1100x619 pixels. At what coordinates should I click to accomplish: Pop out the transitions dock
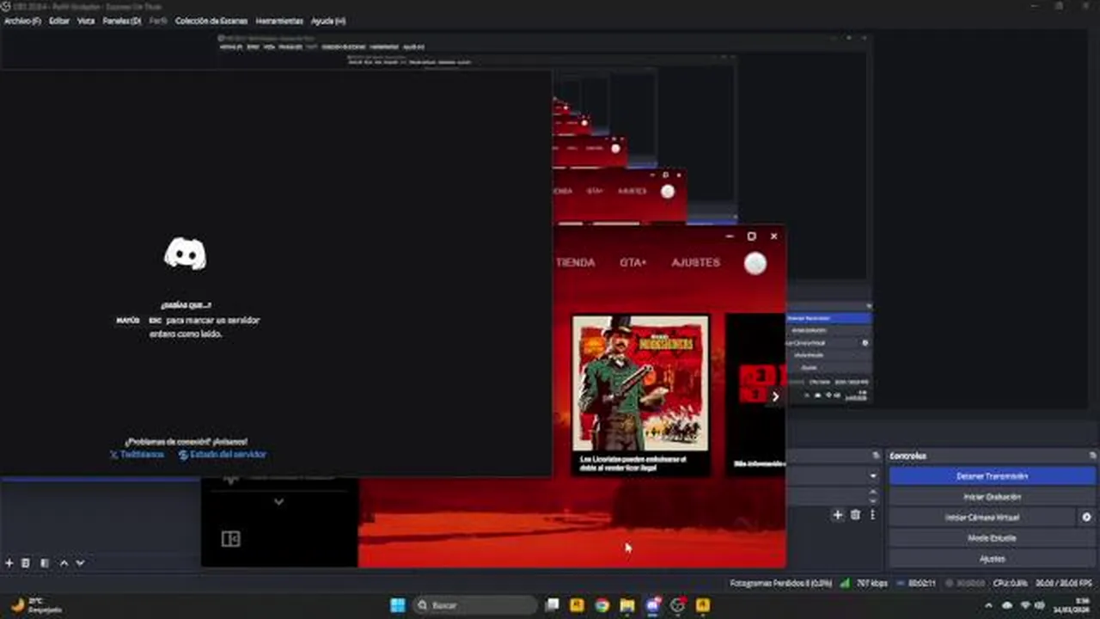[x=876, y=456]
